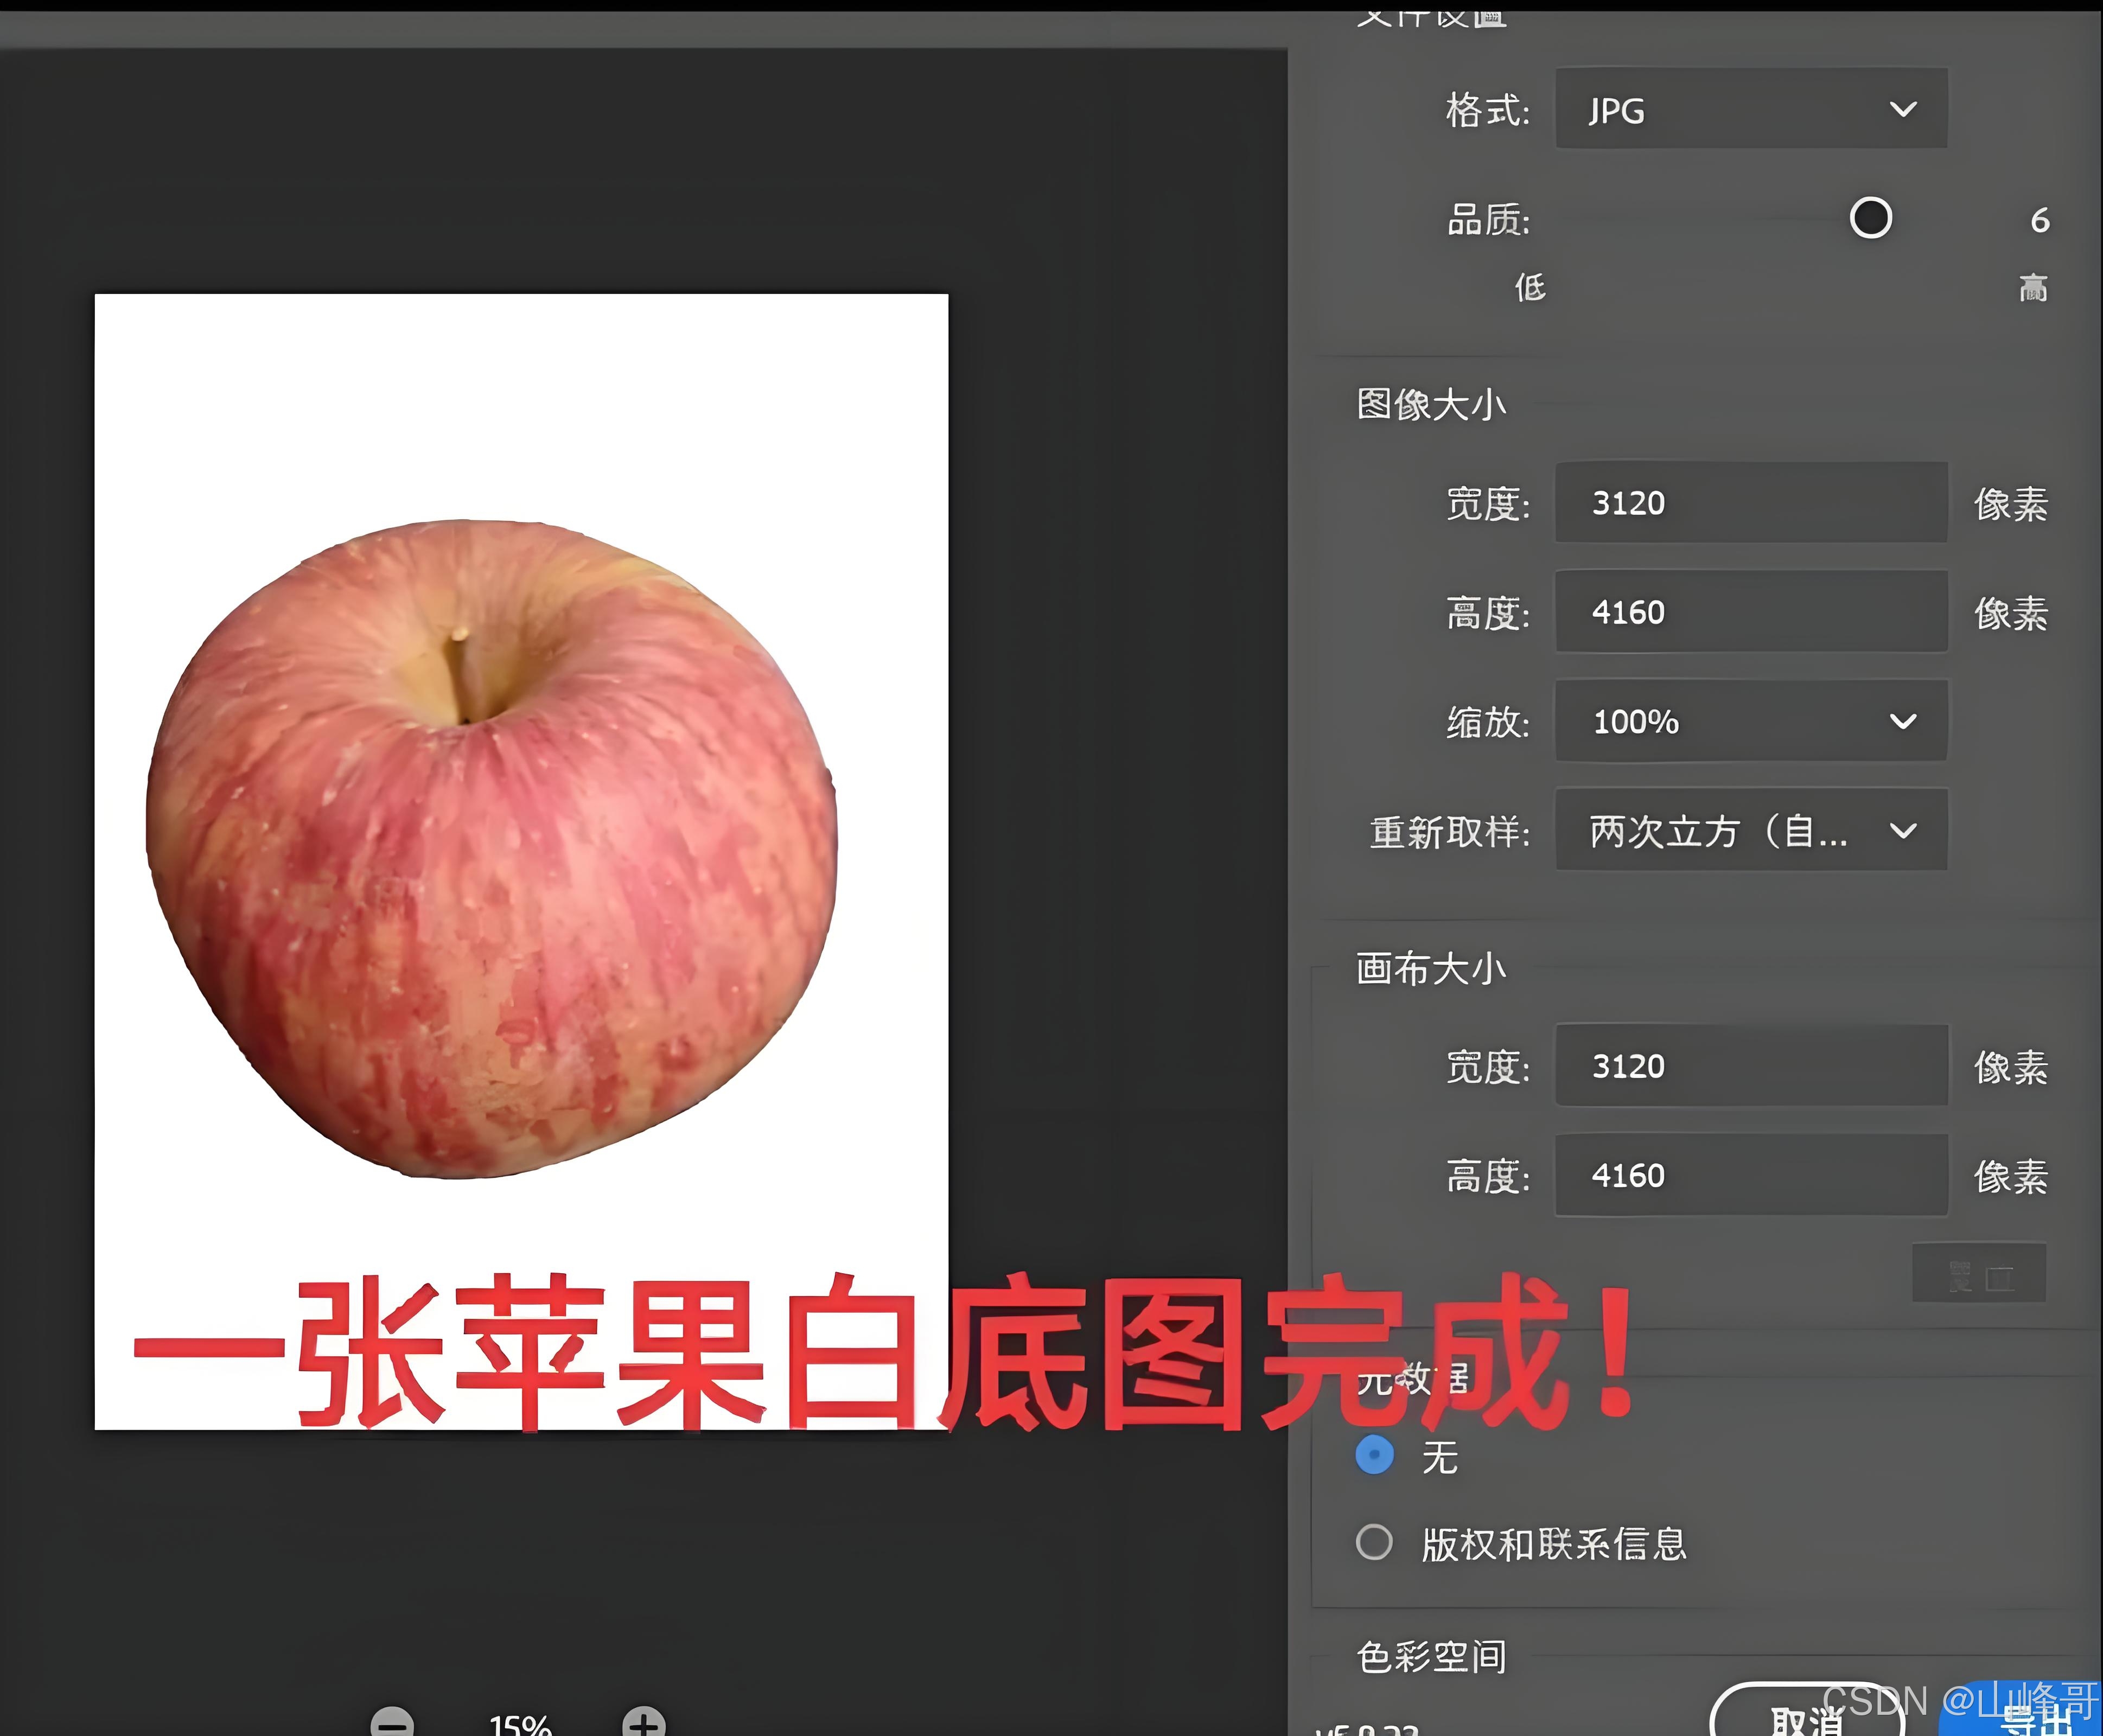Expand the 缩放 100% dropdown
Image resolution: width=2103 pixels, height=1736 pixels.
pos(1750,721)
